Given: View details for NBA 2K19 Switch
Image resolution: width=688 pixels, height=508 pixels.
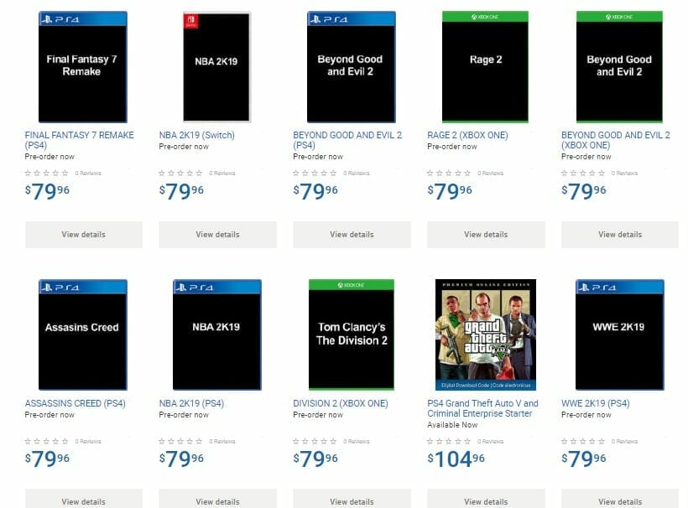Looking at the screenshot, I should coord(217,235).
